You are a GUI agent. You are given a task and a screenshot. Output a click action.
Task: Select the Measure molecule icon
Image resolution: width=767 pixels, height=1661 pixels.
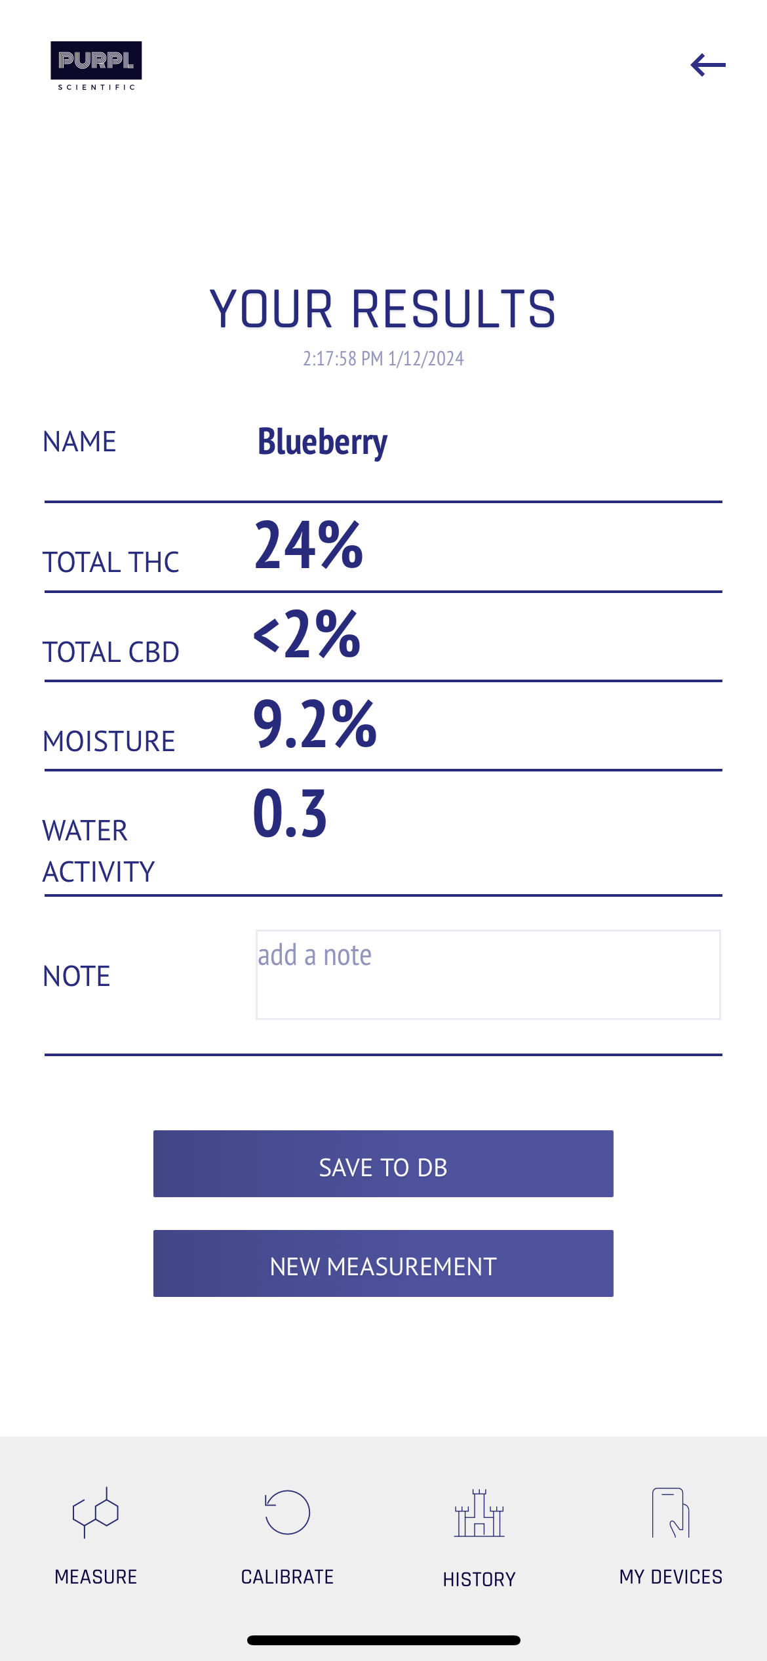(x=96, y=1512)
